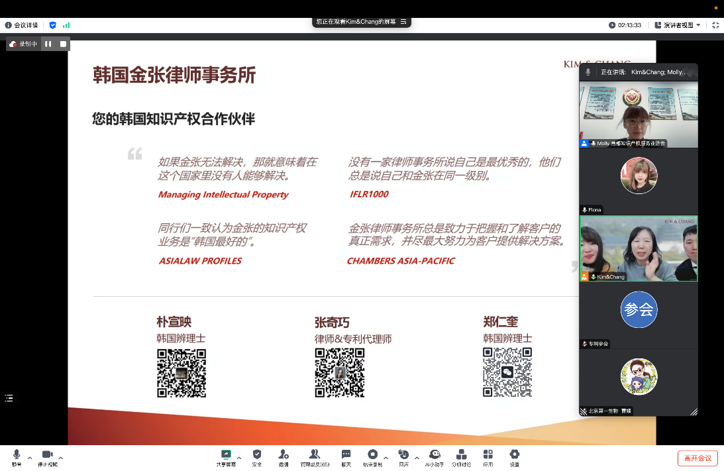
Task: Open the 设置 settings gear
Action: click(x=514, y=455)
